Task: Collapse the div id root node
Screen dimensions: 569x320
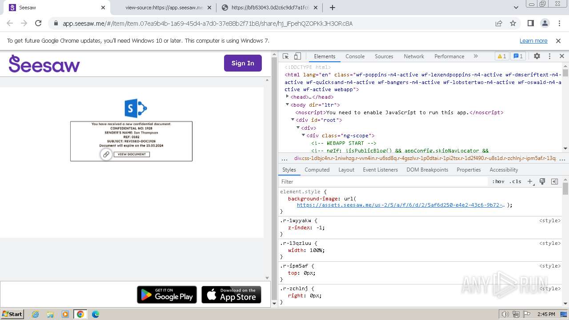Action: click(x=293, y=120)
